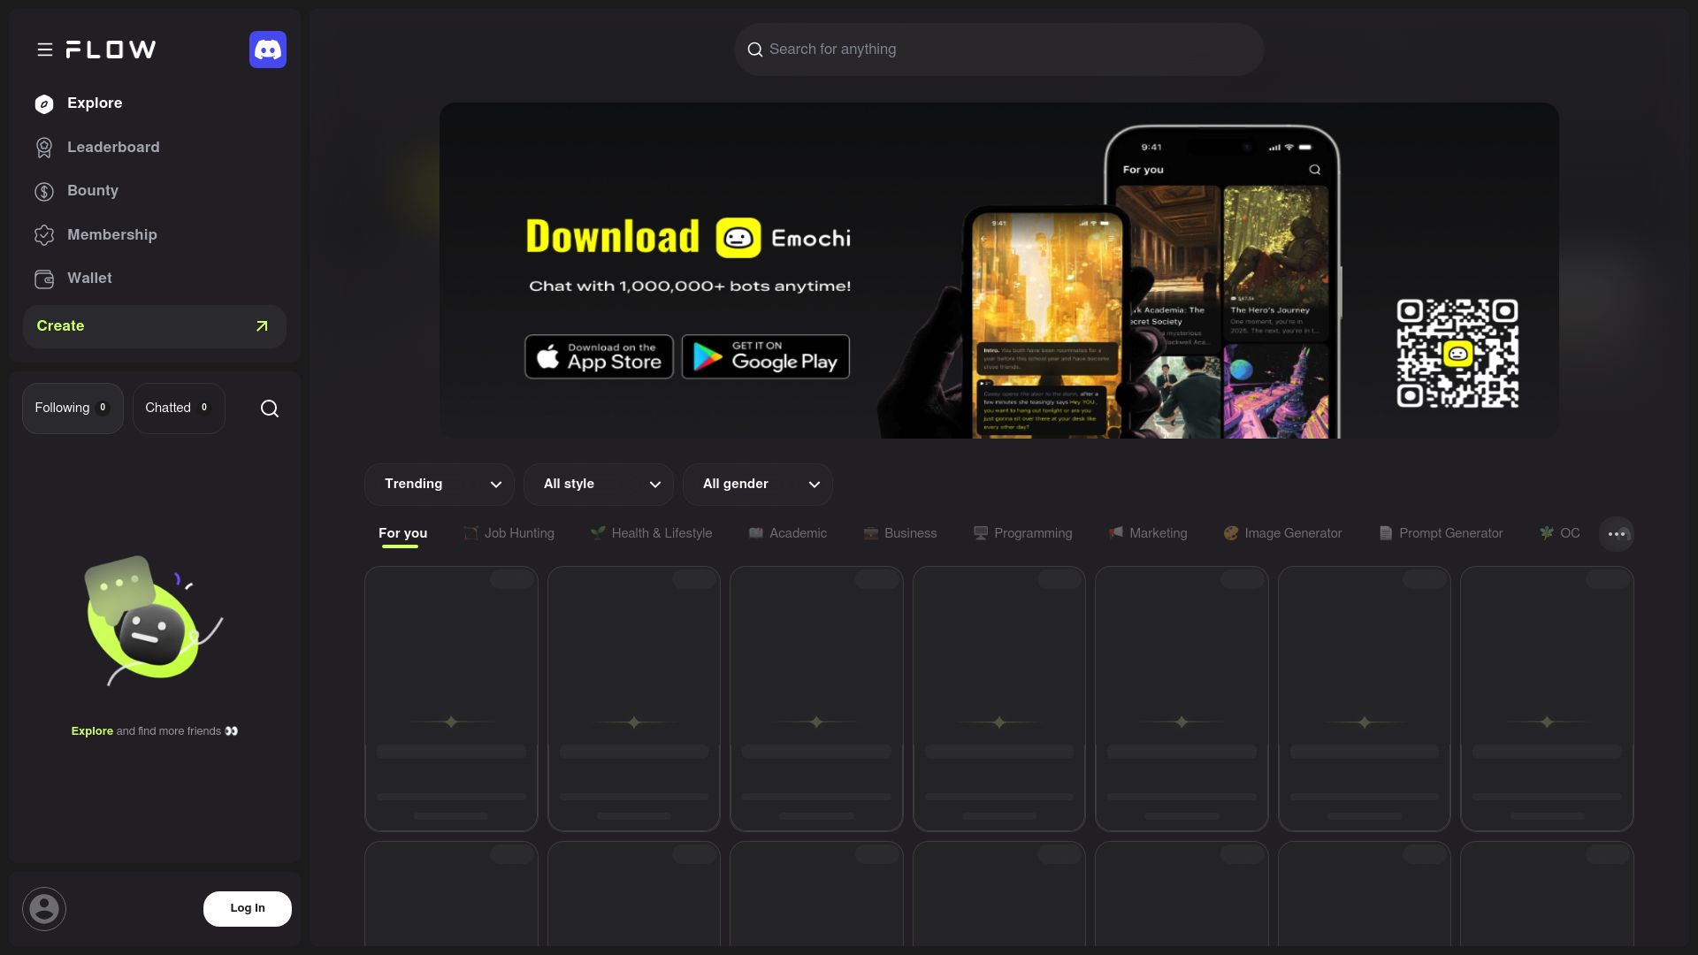This screenshot has height=955, width=1698.
Task: Click the Bounty dollar icon
Action: click(44, 191)
